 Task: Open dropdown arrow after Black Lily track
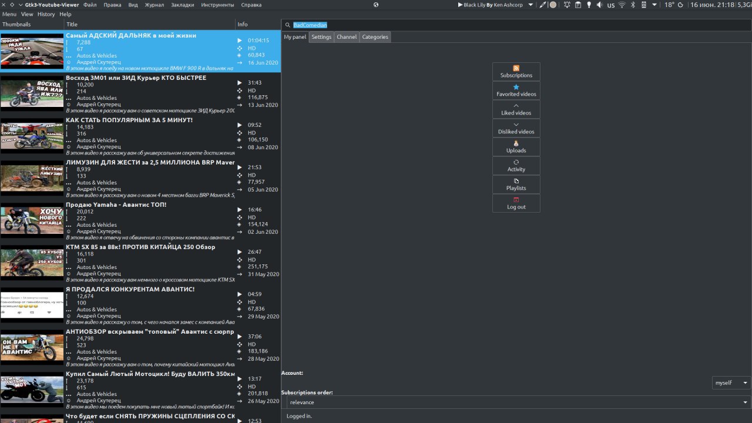coord(531,5)
